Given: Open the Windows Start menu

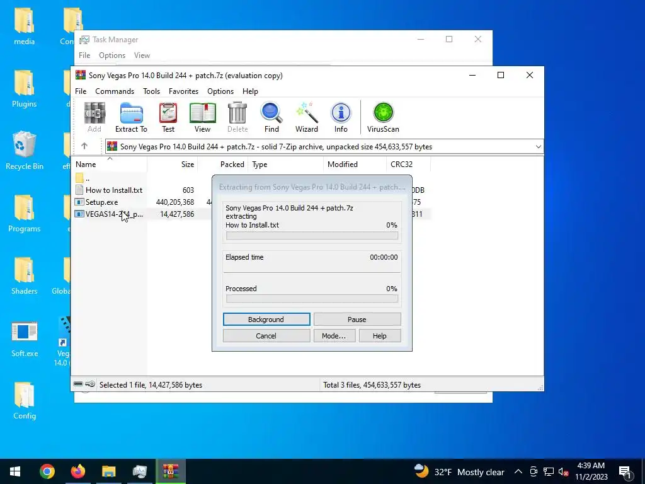Looking at the screenshot, I should [x=15, y=471].
